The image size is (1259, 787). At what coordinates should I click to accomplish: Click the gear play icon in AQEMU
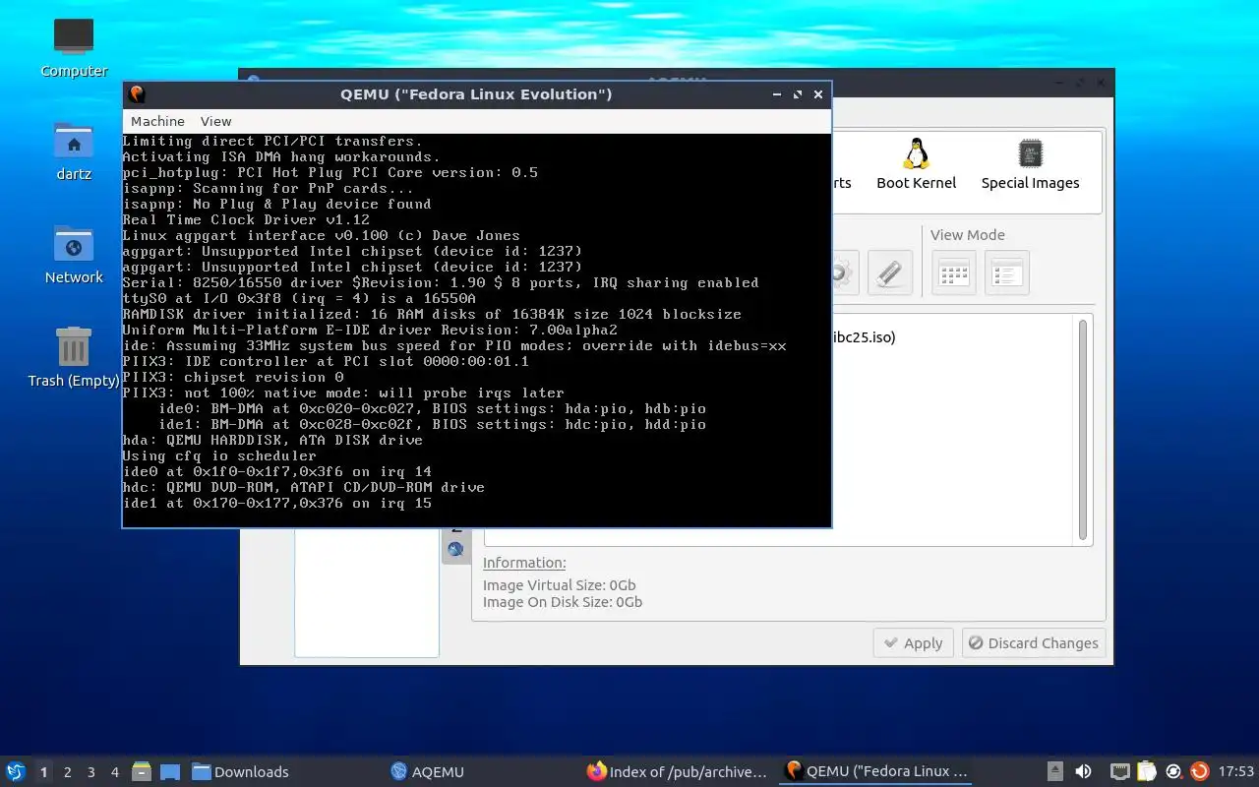pyautogui.click(x=844, y=272)
